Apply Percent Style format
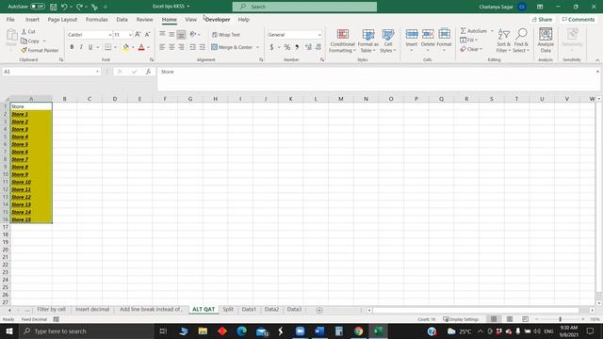The image size is (603, 339). [286, 47]
